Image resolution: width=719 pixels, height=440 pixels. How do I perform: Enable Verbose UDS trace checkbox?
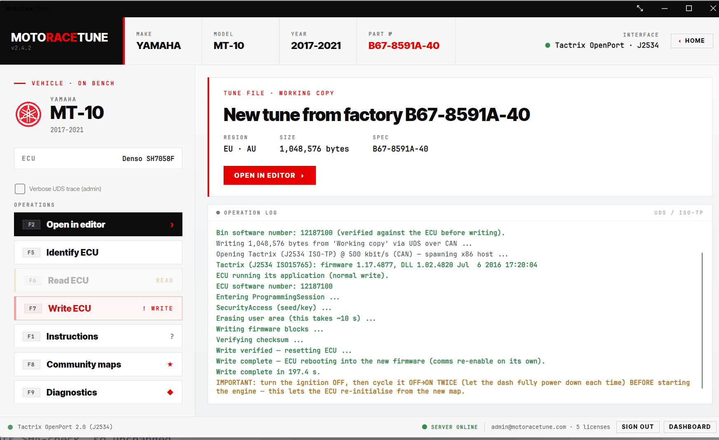point(20,189)
